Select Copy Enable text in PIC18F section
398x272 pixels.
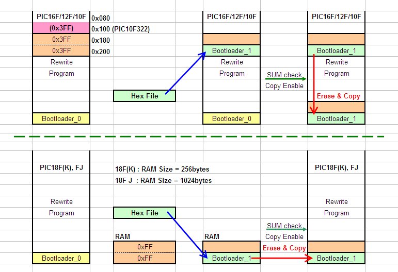284,237
